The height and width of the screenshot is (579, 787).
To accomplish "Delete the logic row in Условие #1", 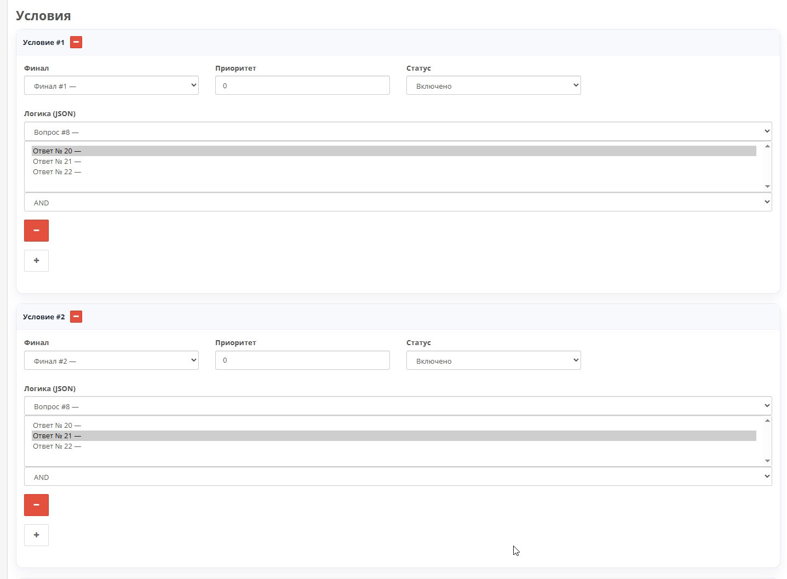I will (x=36, y=231).
